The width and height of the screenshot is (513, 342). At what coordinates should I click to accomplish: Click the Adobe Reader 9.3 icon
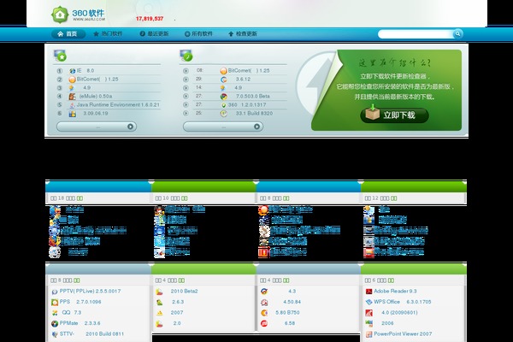pos(369,292)
